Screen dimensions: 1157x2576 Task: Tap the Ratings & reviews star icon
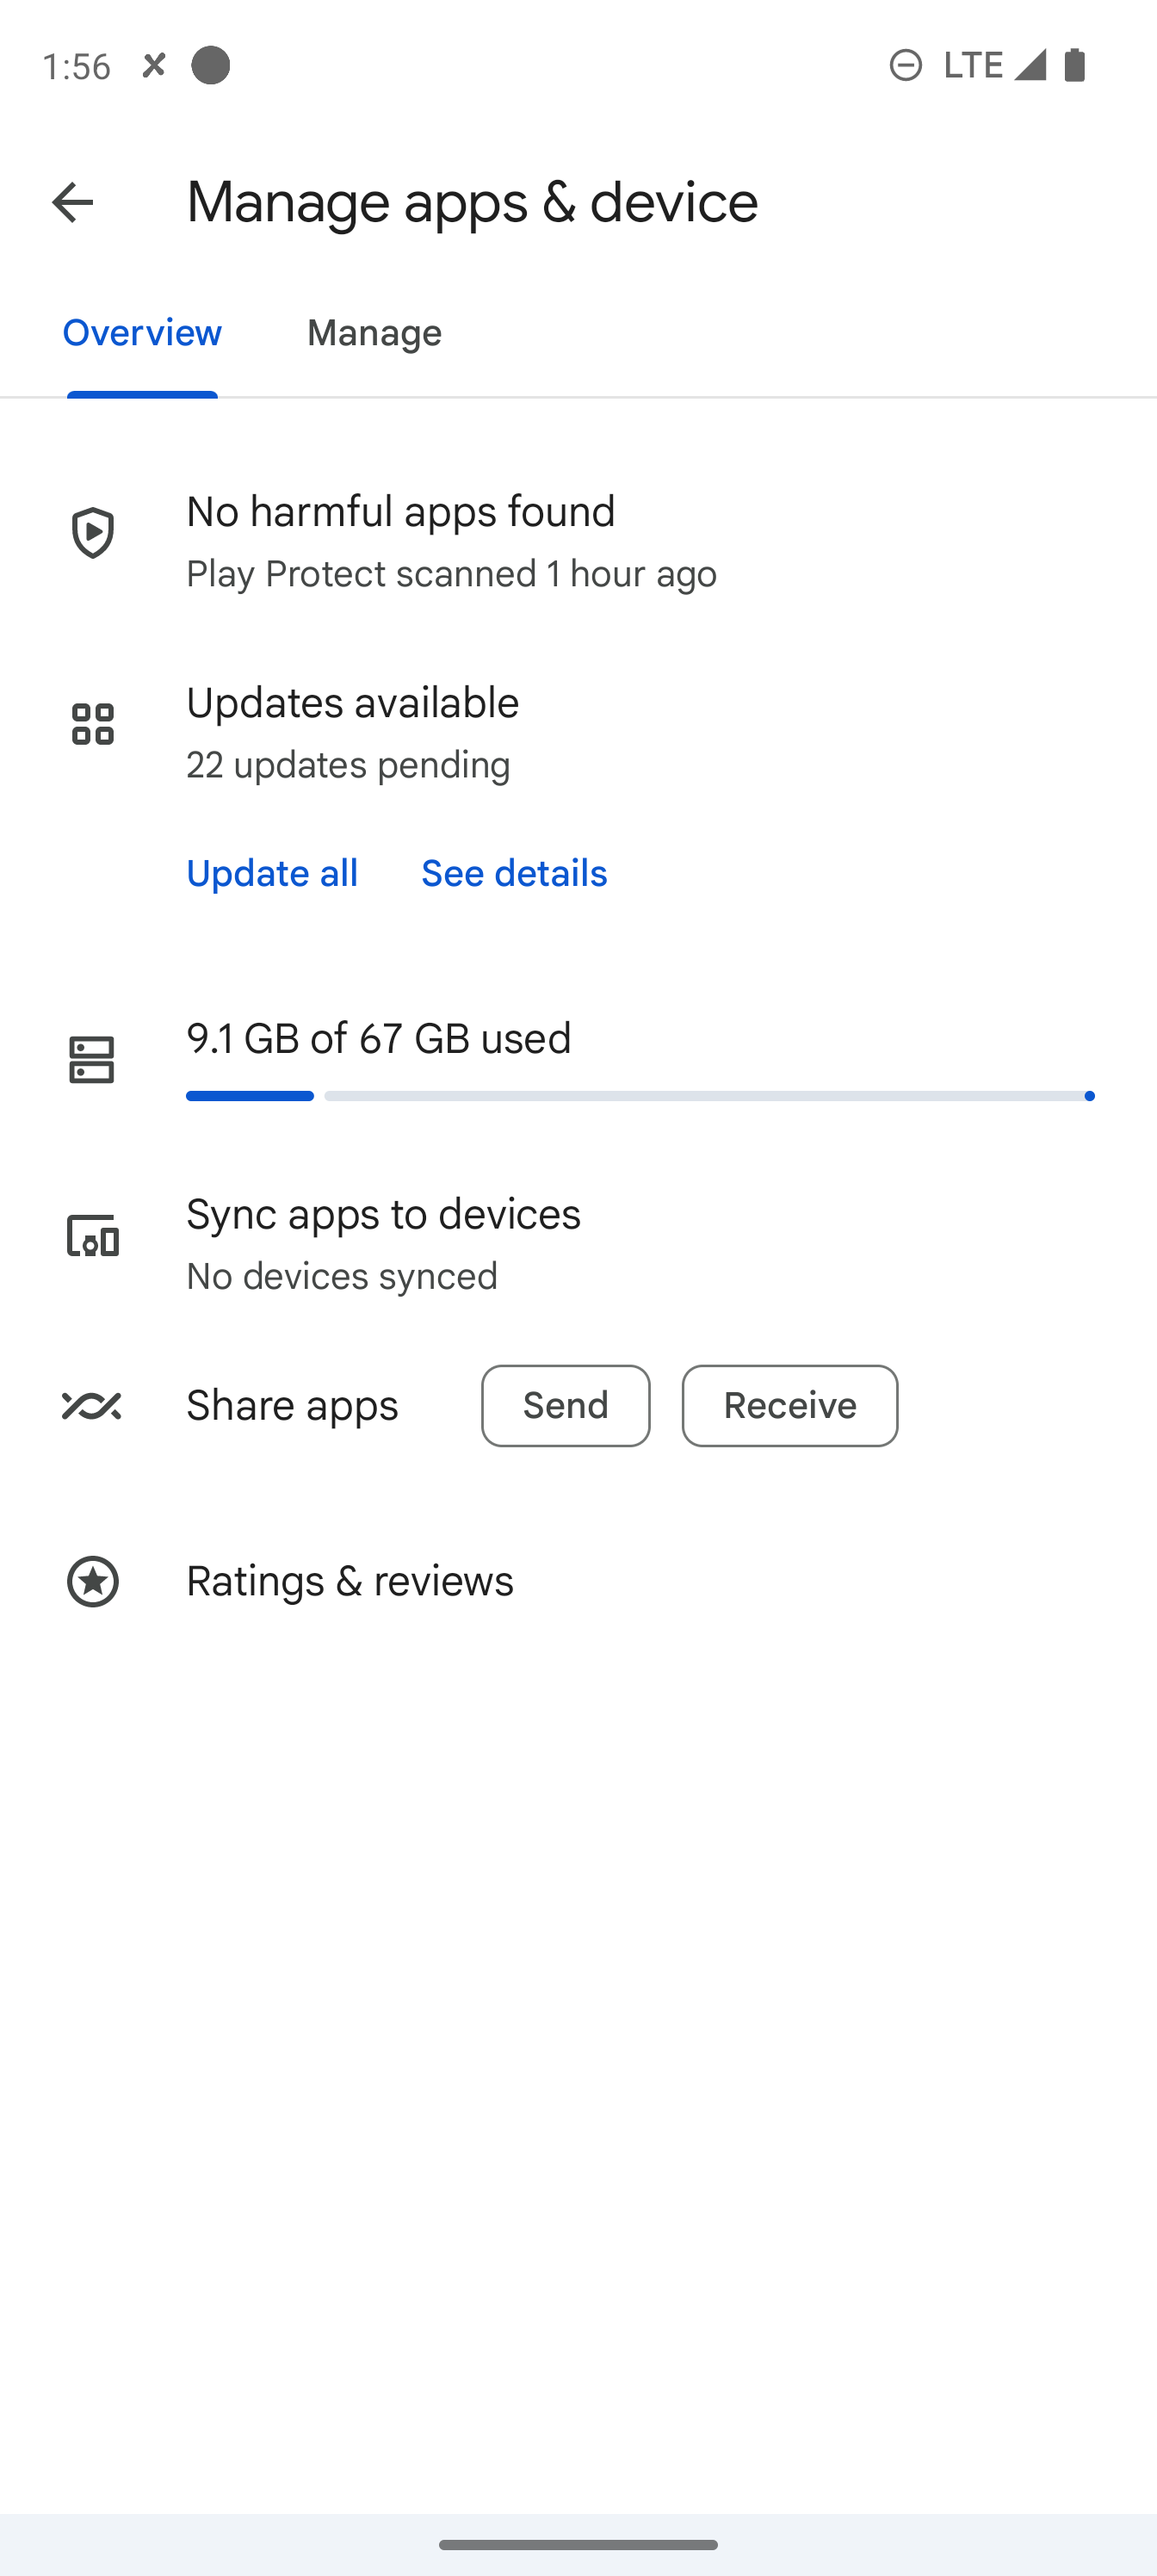92,1582
